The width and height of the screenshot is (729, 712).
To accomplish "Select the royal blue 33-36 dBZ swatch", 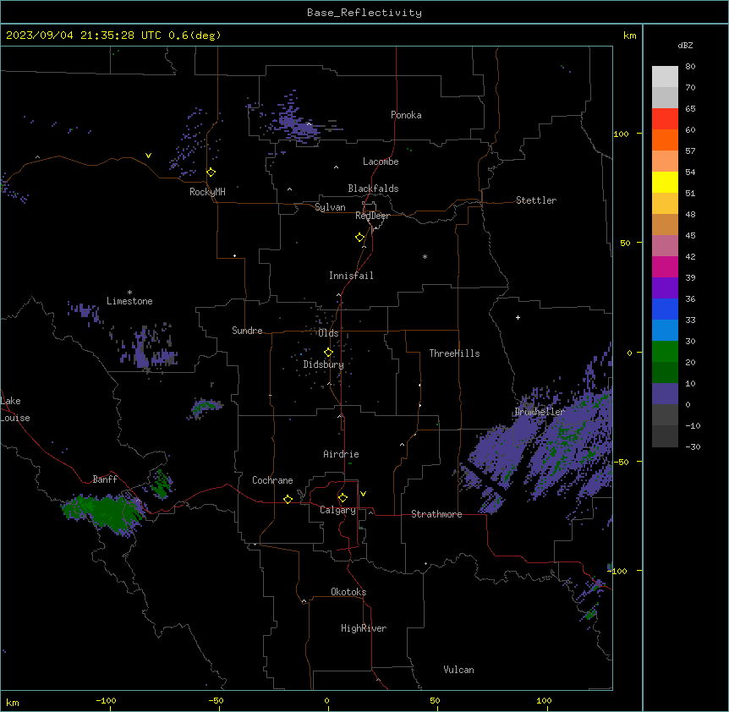I will pos(665,309).
